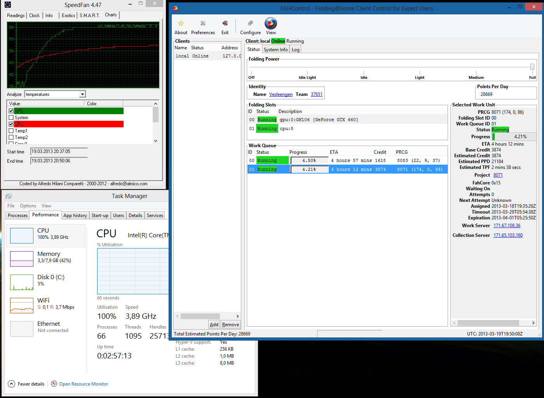Click the Folding Power slider handle
The width and height of the screenshot is (544, 398).
pyautogui.click(x=532, y=67)
